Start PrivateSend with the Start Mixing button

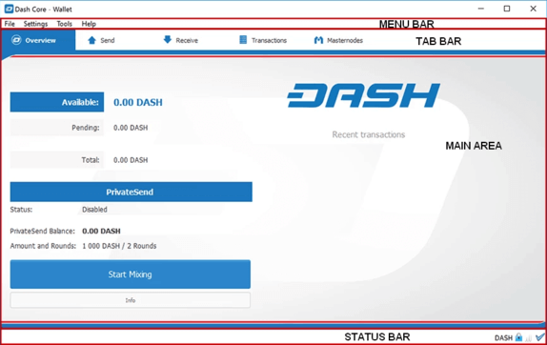click(x=131, y=274)
